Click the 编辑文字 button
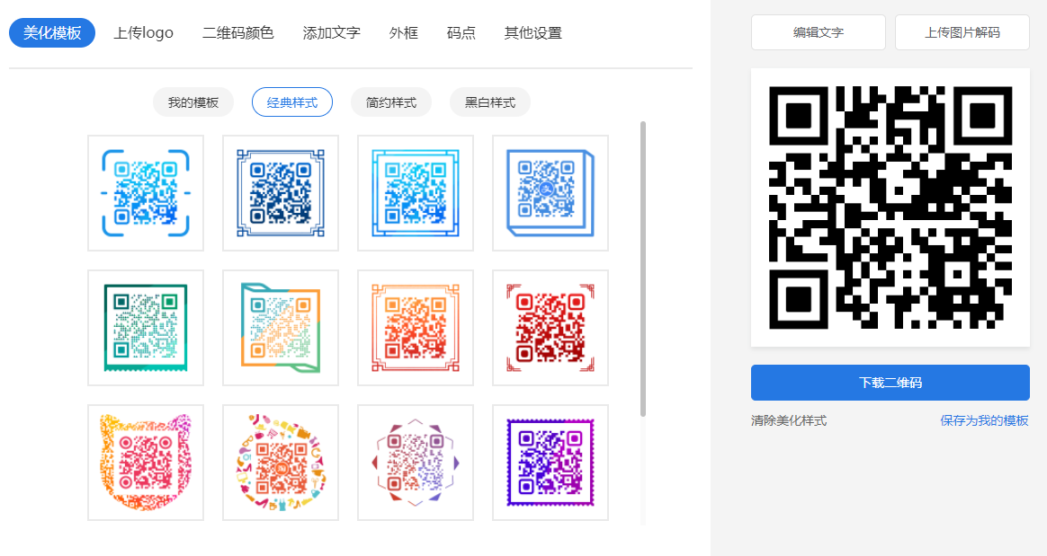1047x556 pixels. tap(818, 32)
